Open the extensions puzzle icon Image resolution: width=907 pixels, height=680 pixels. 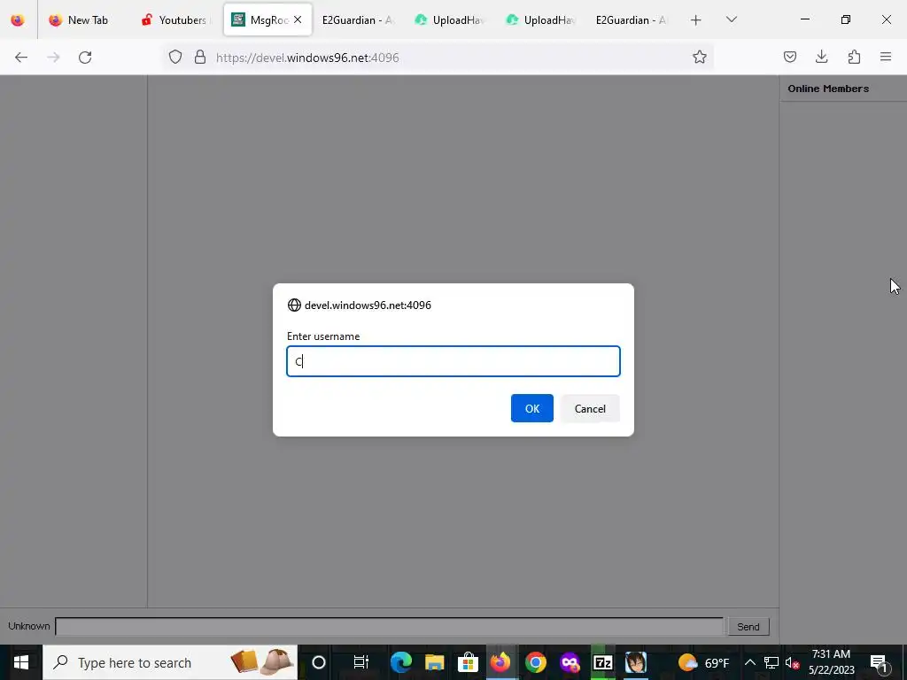click(854, 57)
